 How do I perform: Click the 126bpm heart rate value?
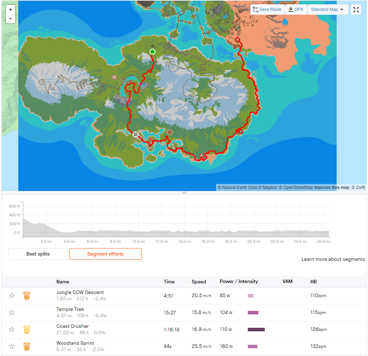[318, 330]
